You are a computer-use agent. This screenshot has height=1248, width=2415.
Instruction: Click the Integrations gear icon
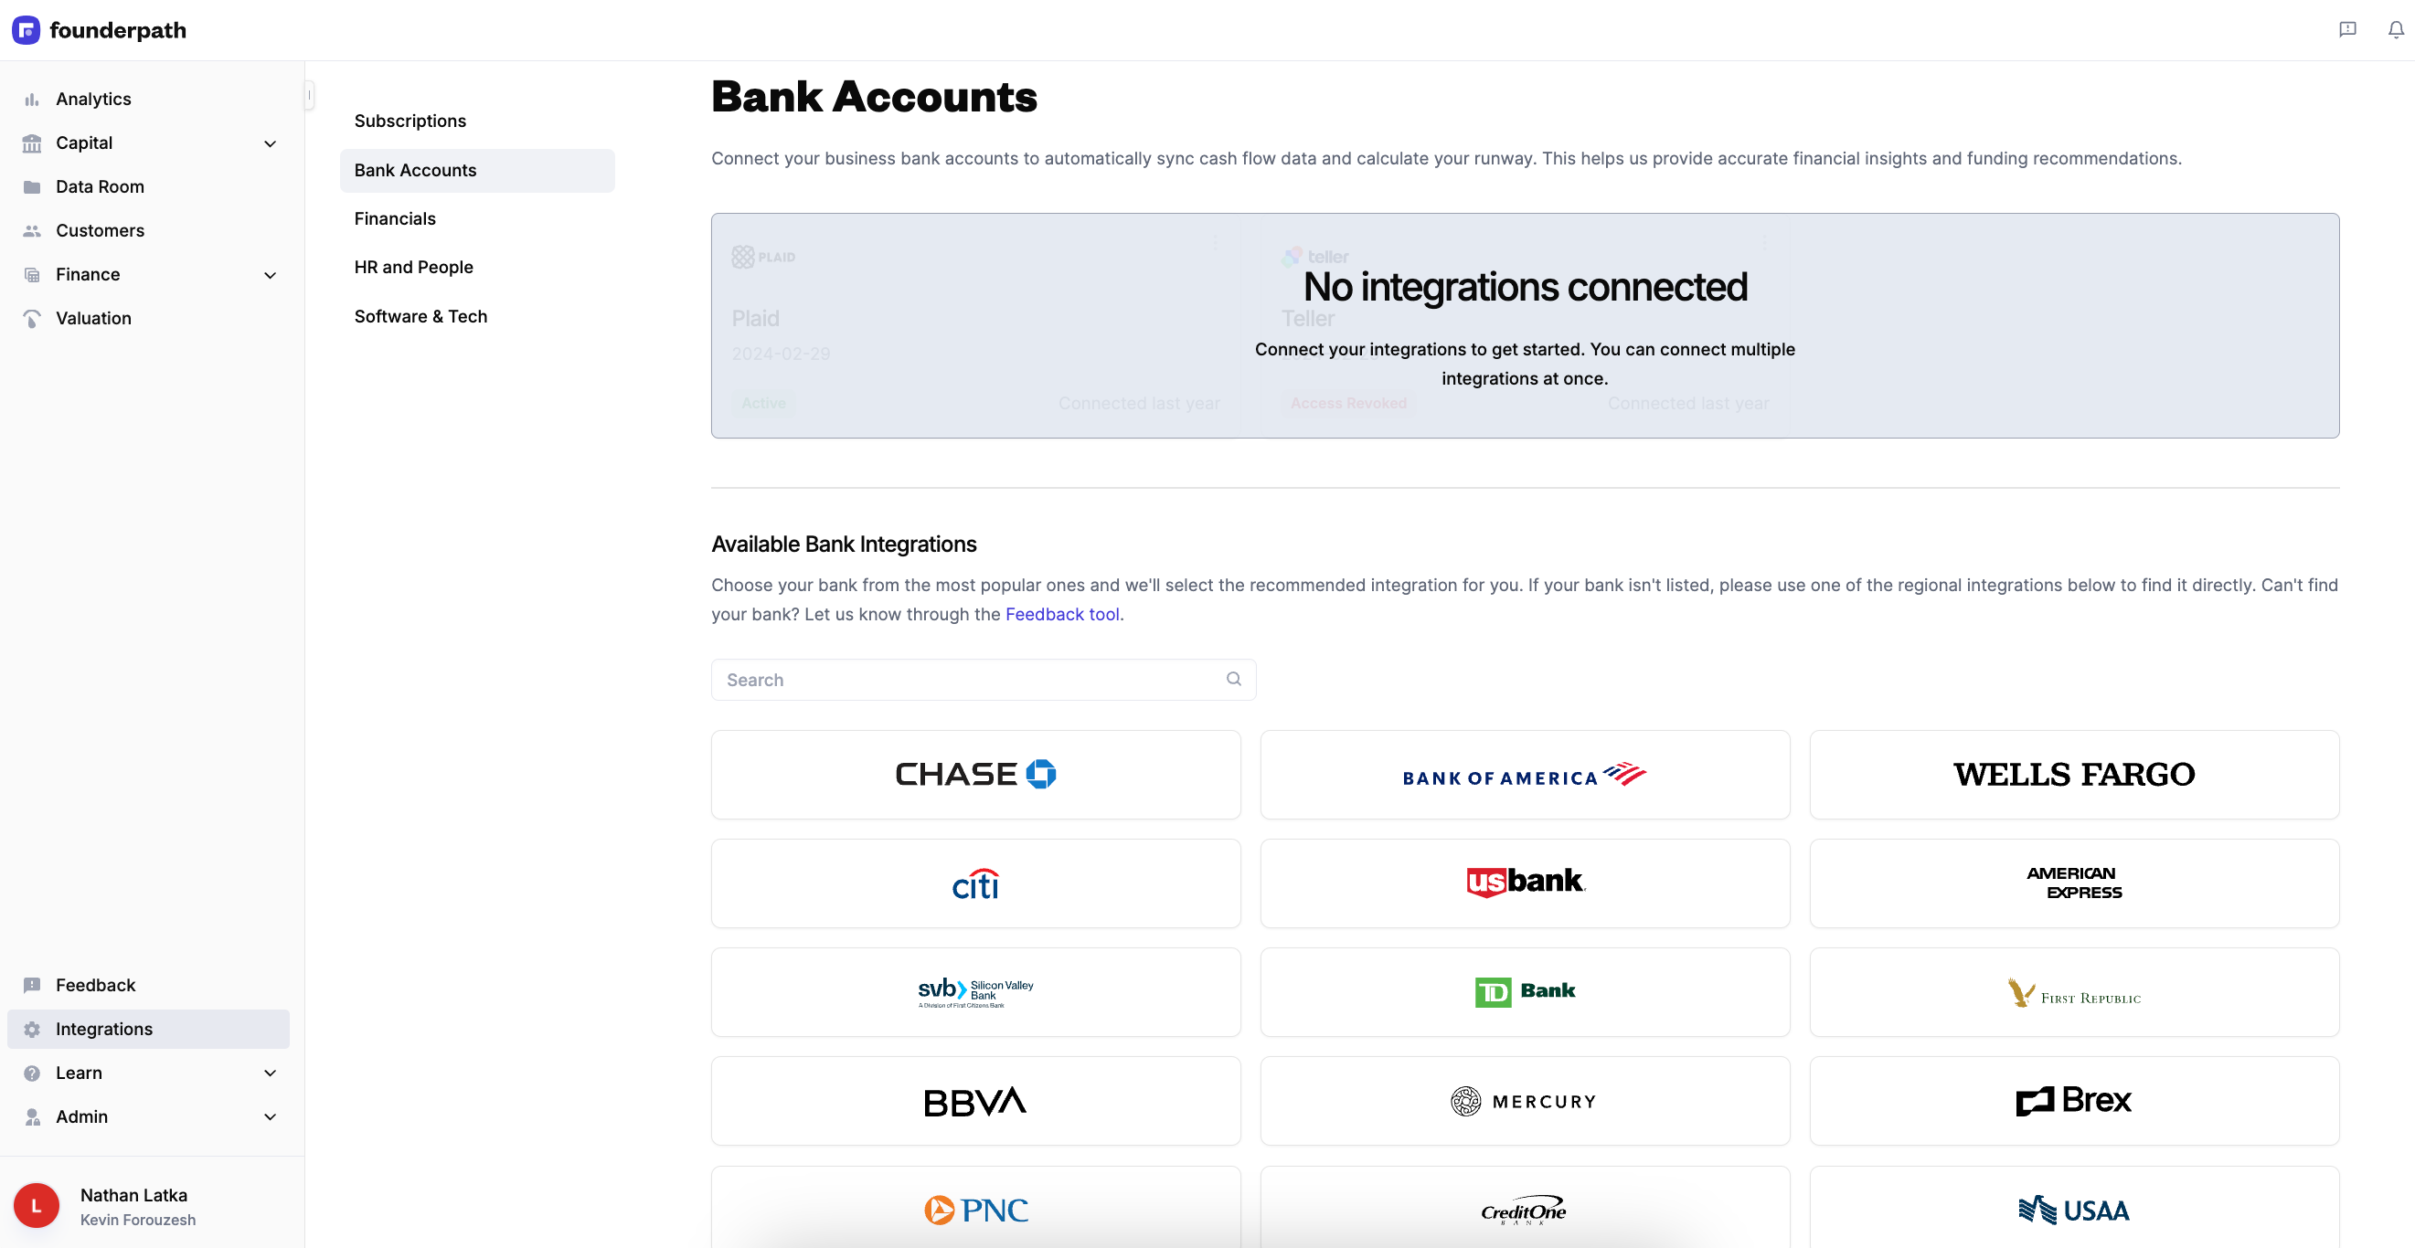pyautogui.click(x=32, y=1030)
